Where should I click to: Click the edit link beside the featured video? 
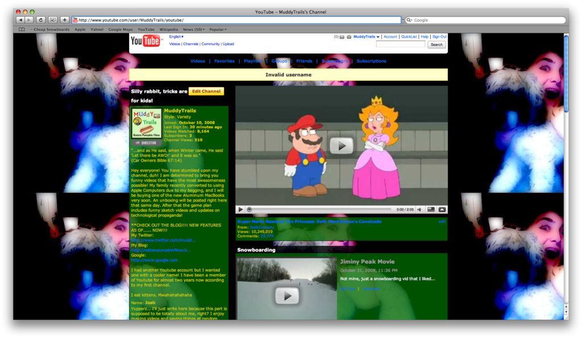click(x=442, y=221)
